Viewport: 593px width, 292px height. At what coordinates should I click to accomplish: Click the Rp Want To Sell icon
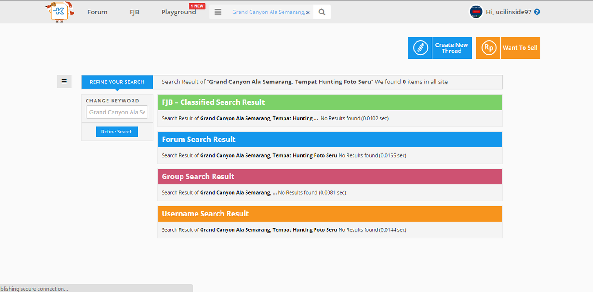click(488, 48)
